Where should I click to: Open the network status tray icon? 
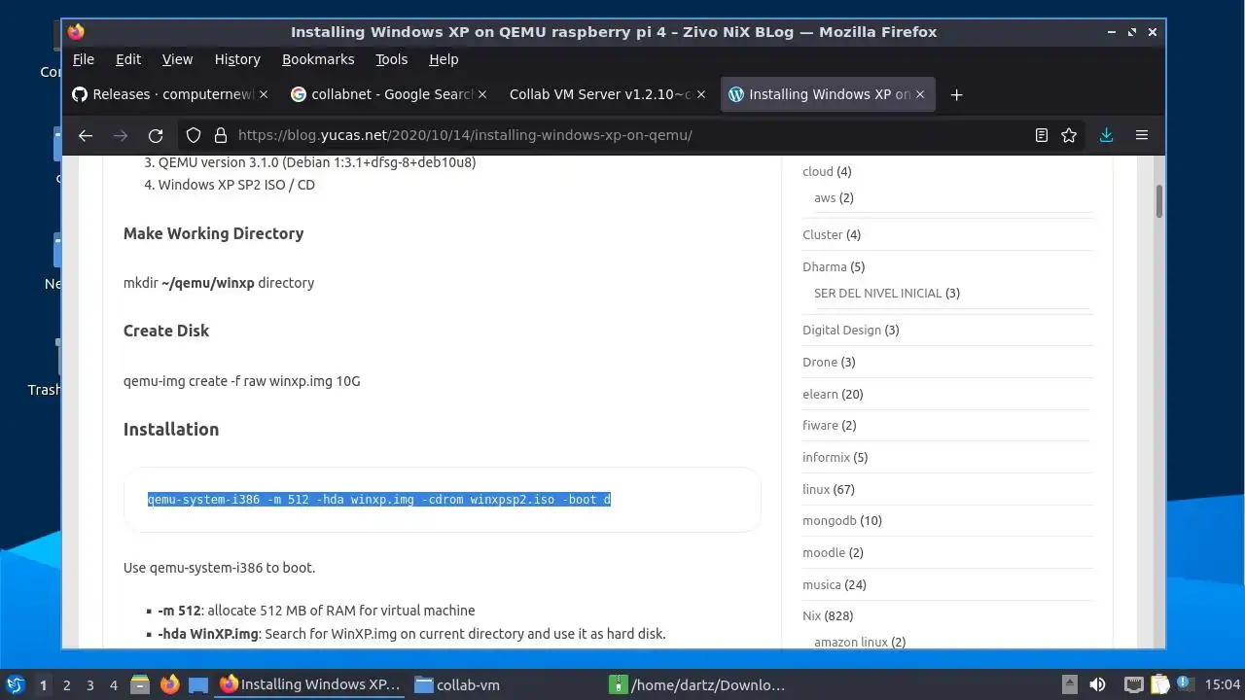click(x=1133, y=684)
